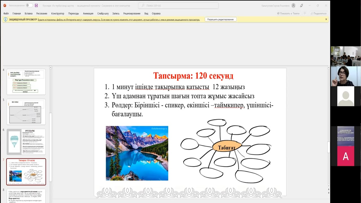Open the comments speech bubble icon
The height and width of the screenshot is (203, 361).
click(305, 13)
